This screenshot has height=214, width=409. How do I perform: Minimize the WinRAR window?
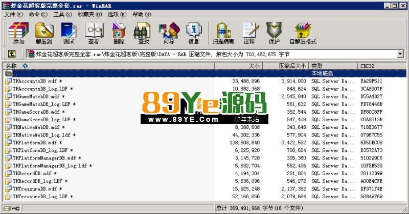pyautogui.click(x=388, y=6)
